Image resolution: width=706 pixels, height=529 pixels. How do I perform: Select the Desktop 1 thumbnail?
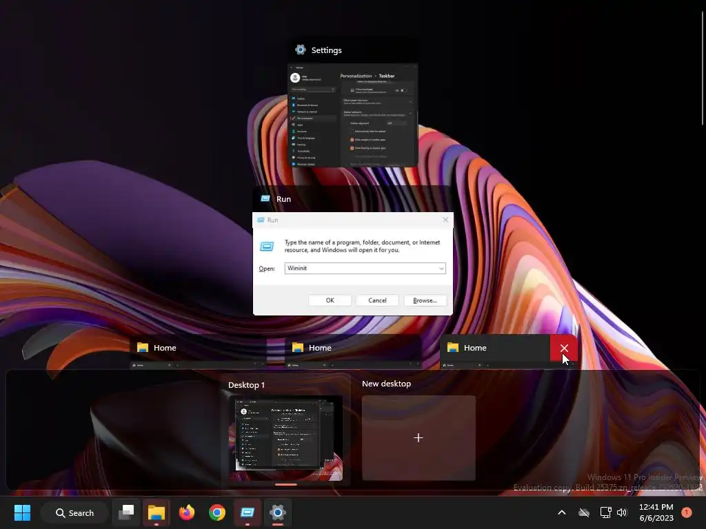[x=285, y=437]
